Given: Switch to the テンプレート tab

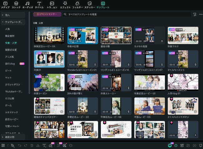Looking at the screenshot, I should (103, 5).
